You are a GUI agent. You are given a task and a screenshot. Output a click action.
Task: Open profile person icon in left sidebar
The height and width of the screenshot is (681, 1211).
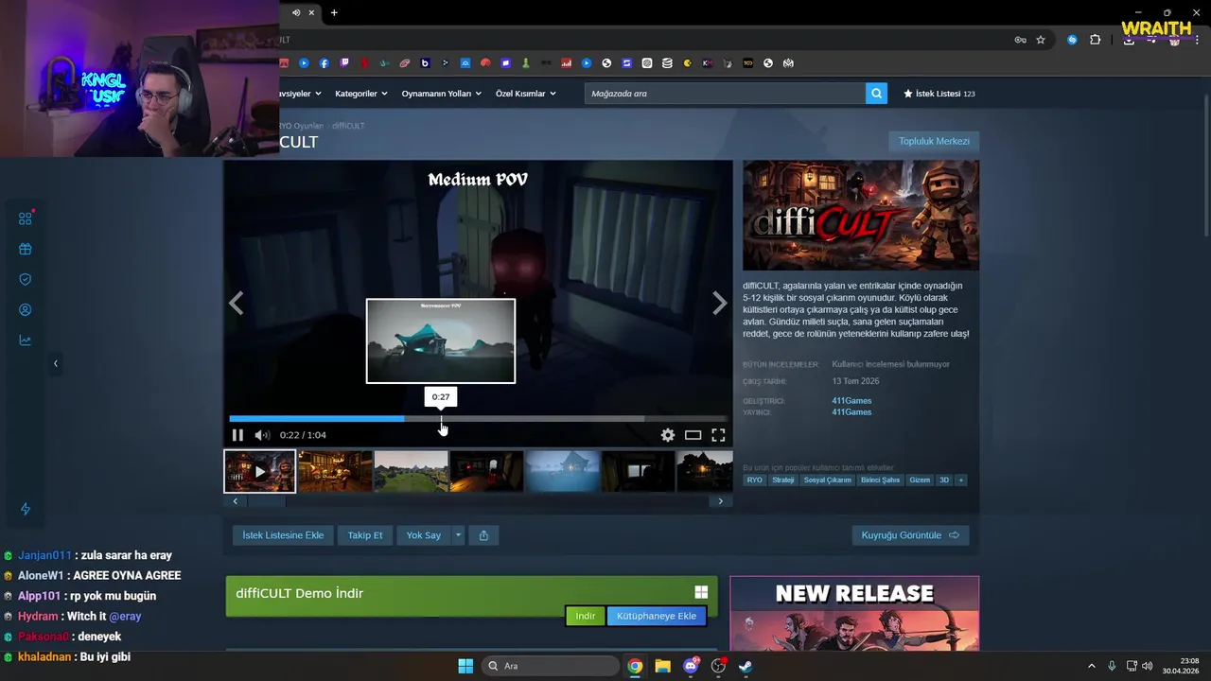click(x=26, y=310)
